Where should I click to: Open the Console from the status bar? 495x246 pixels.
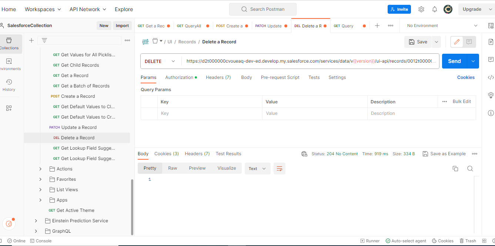coord(40,241)
